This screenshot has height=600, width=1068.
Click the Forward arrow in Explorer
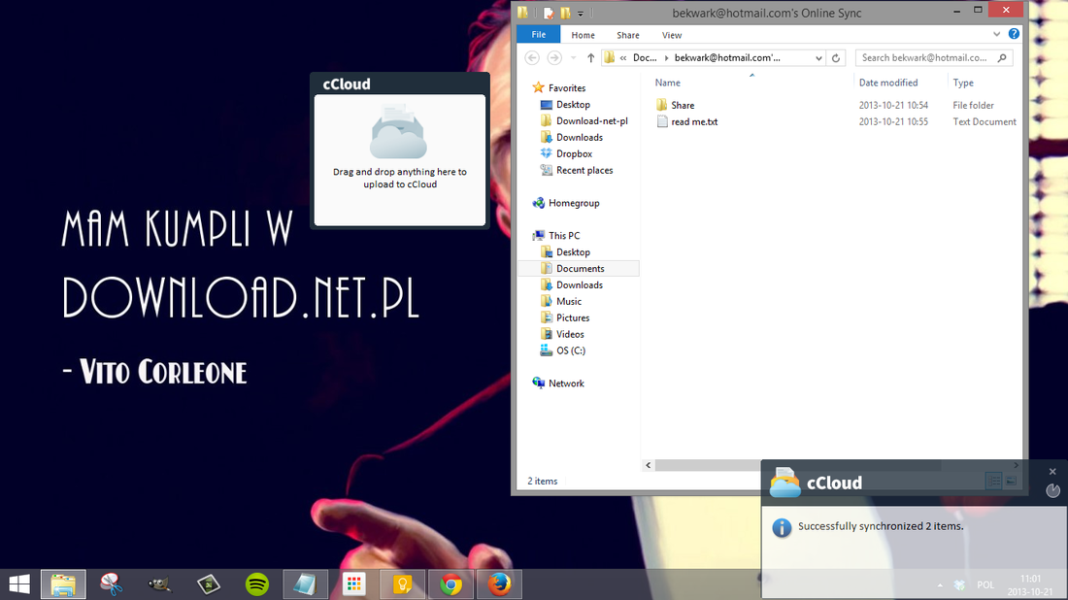coord(554,58)
